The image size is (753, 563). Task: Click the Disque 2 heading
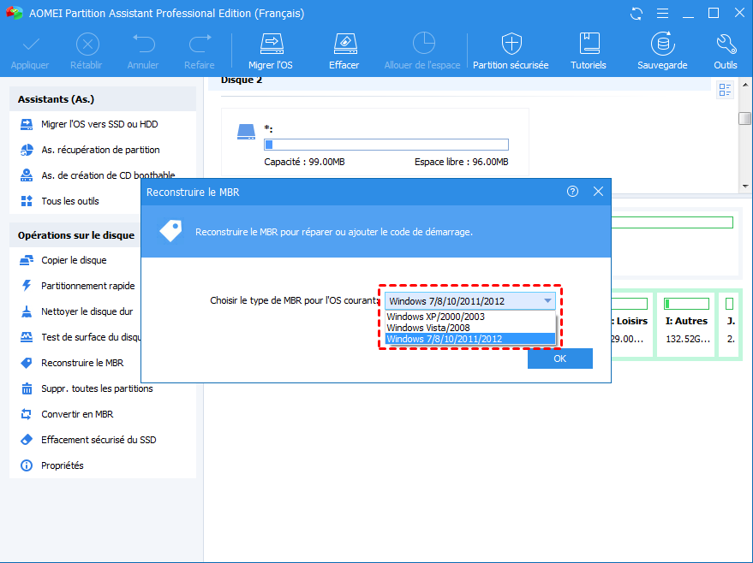242,80
